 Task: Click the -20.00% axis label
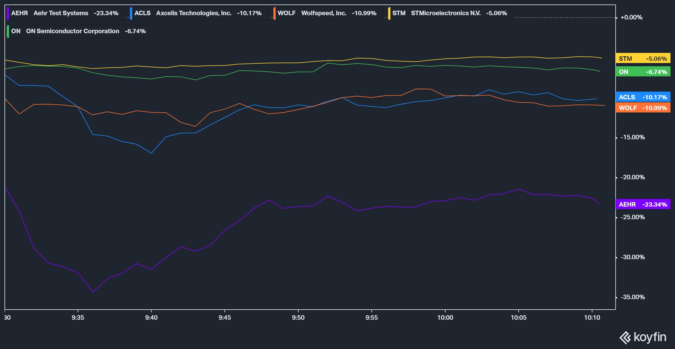pyautogui.click(x=633, y=177)
